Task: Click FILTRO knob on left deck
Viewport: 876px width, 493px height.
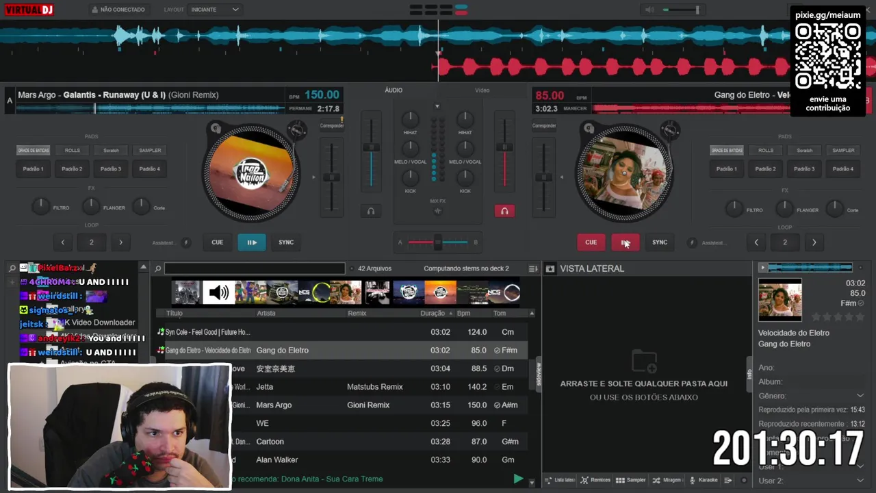Action: click(40, 206)
